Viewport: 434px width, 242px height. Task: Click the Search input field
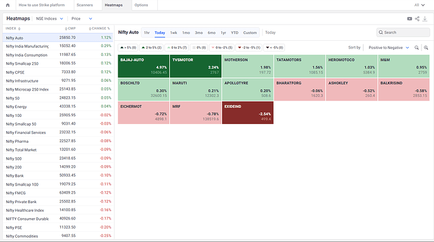pos(403,32)
